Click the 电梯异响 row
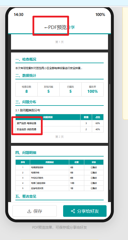The width and height of the screenshot is (128, 240). click(x=59, y=173)
